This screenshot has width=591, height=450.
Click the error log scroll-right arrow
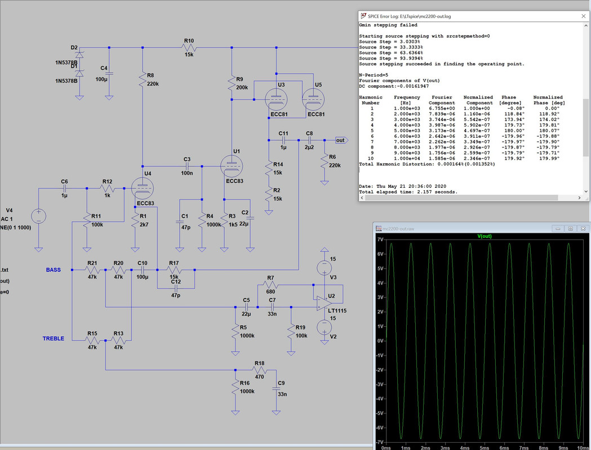click(x=579, y=198)
